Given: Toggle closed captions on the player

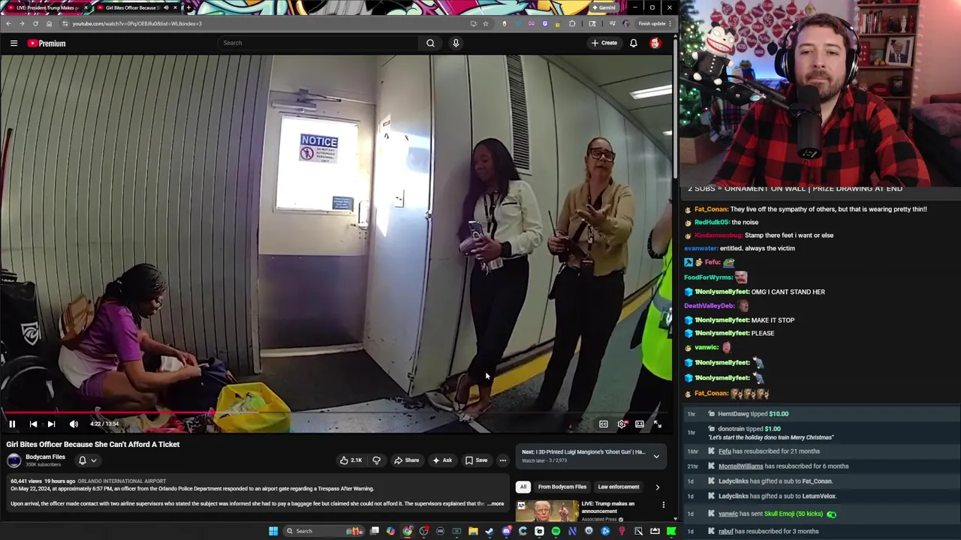Looking at the screenshot, I should pyautogui.click(x=603, y=424).
